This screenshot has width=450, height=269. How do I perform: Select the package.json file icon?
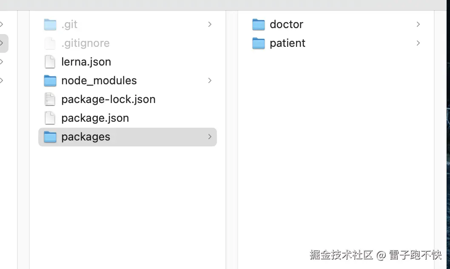[50, 118]
